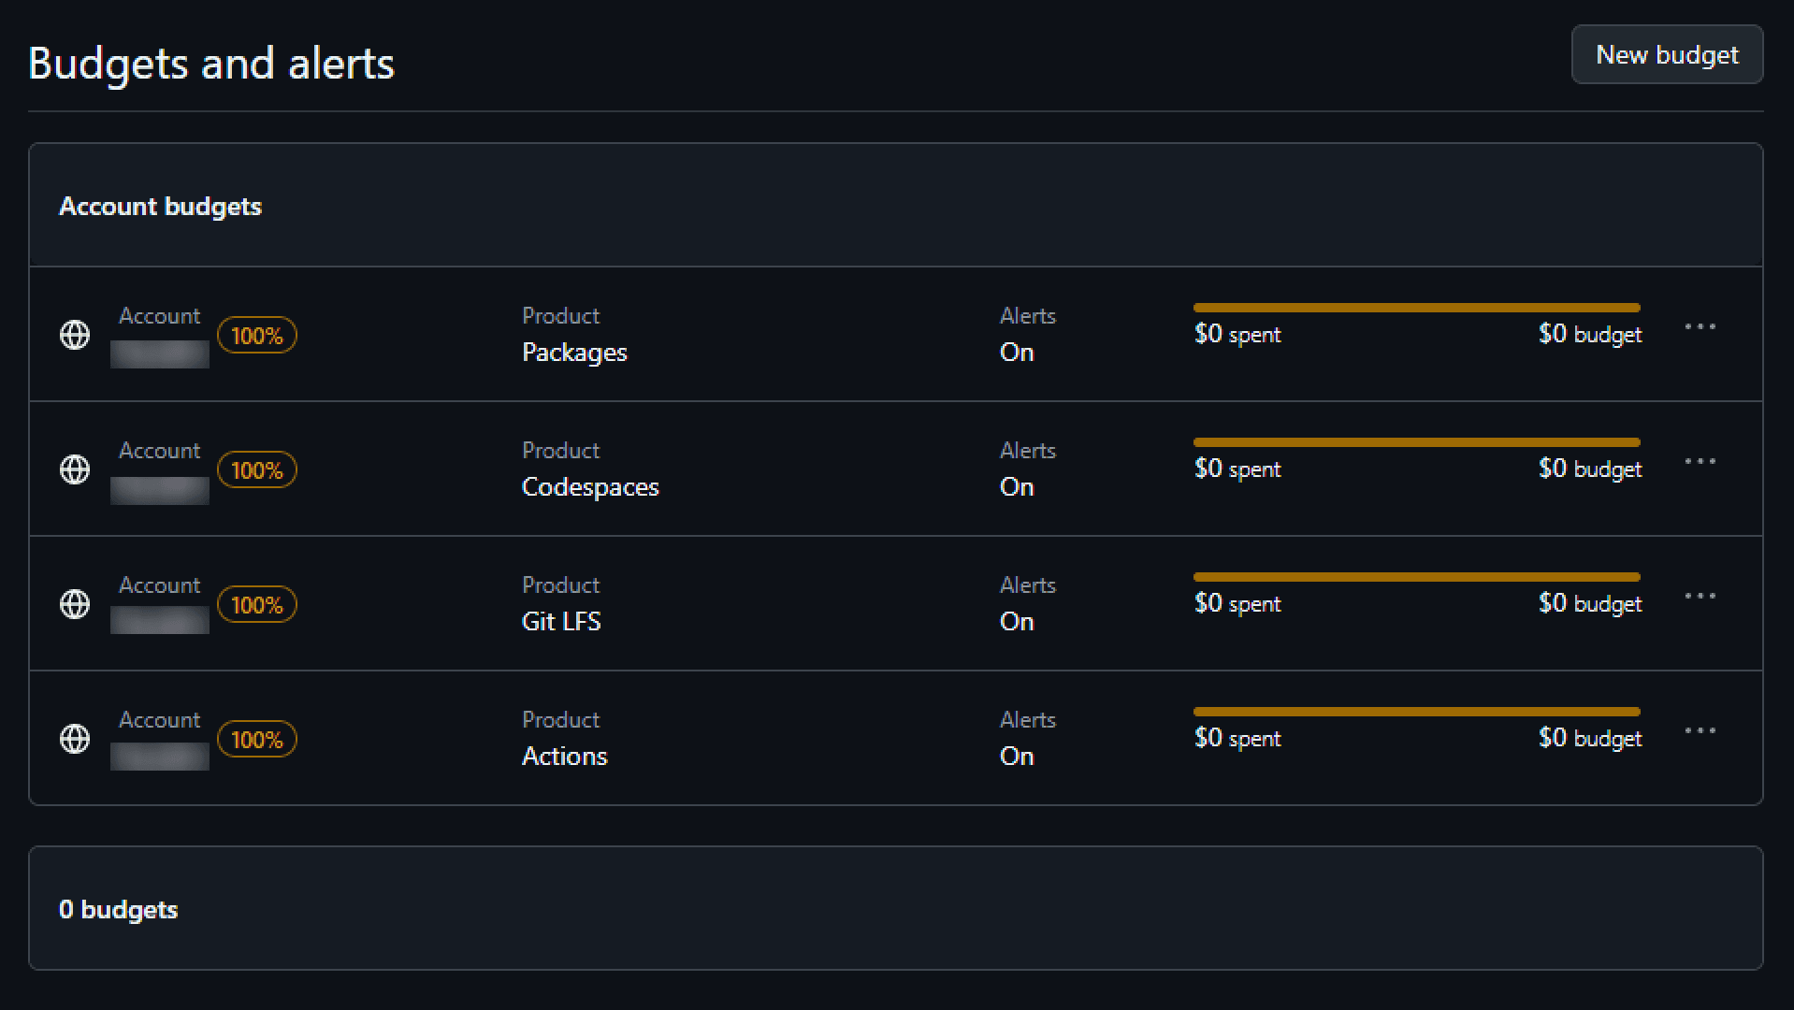1794x1010 pixels.
Task: Click the $0 spent label on the Codespaces row
Action: (1237, 469)
